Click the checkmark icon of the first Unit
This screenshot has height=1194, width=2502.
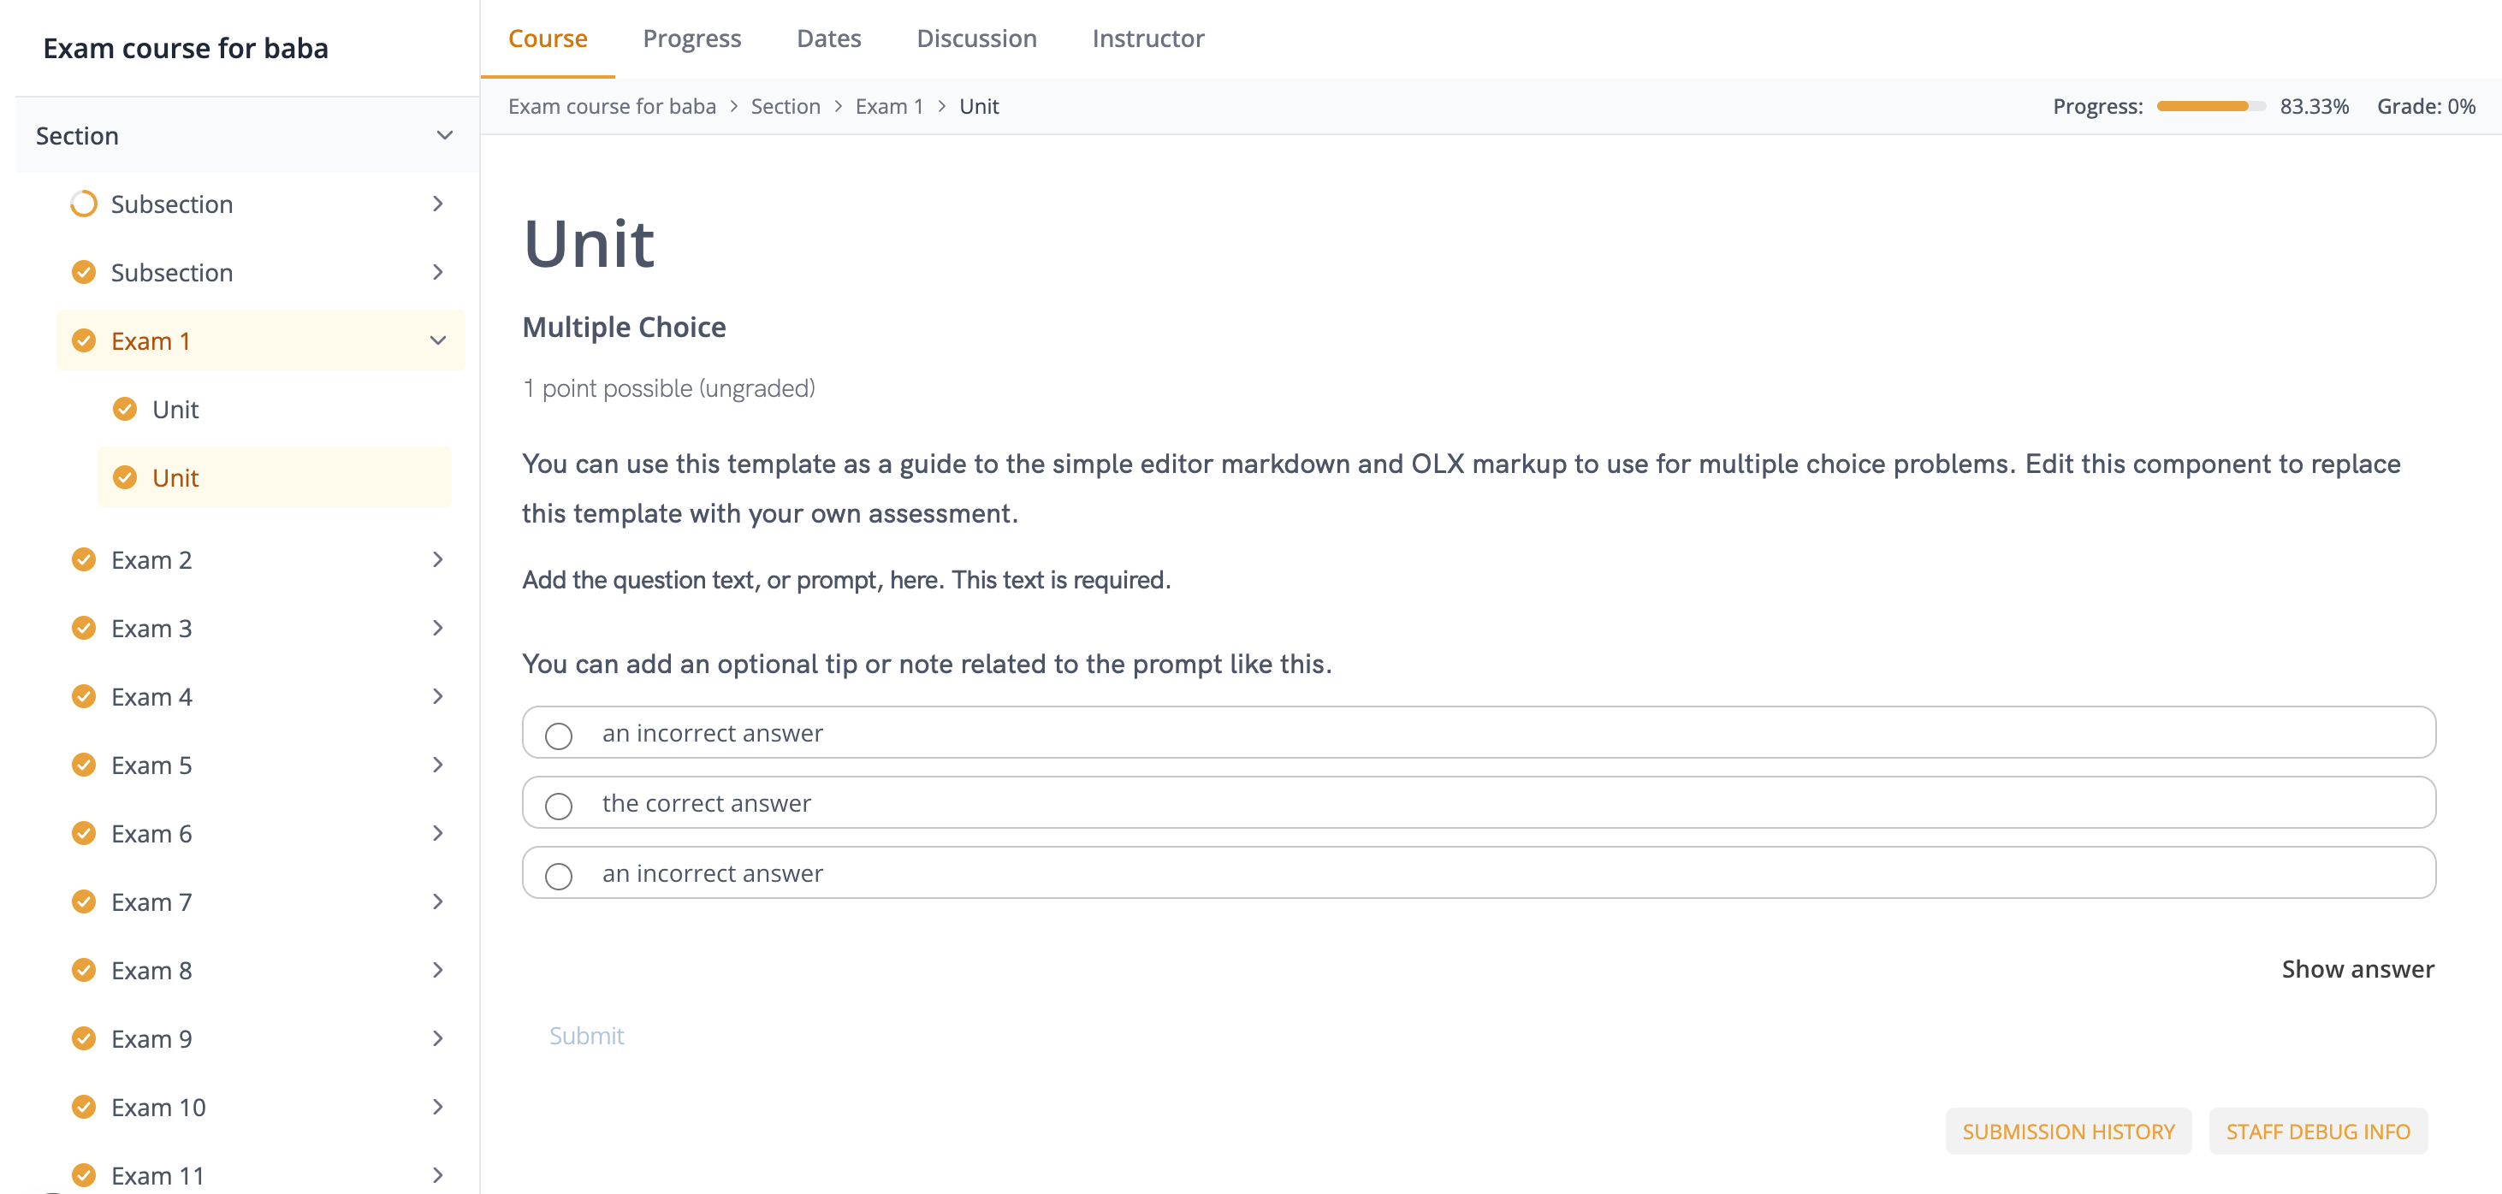125,409
